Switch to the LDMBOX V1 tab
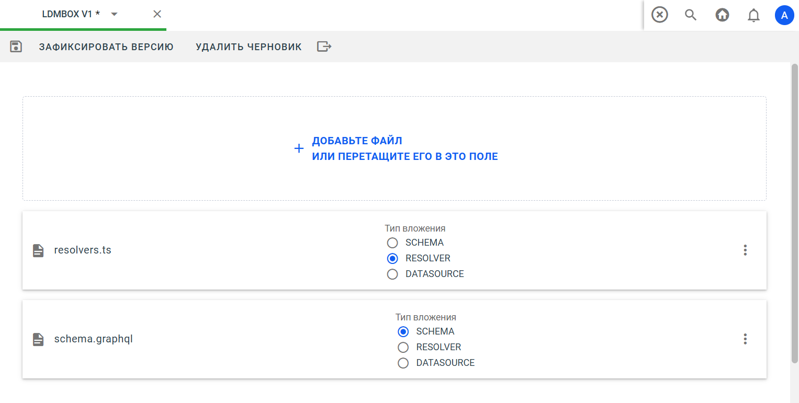The height and width of the screenshot is (403, 799). [x=71, y=15]
